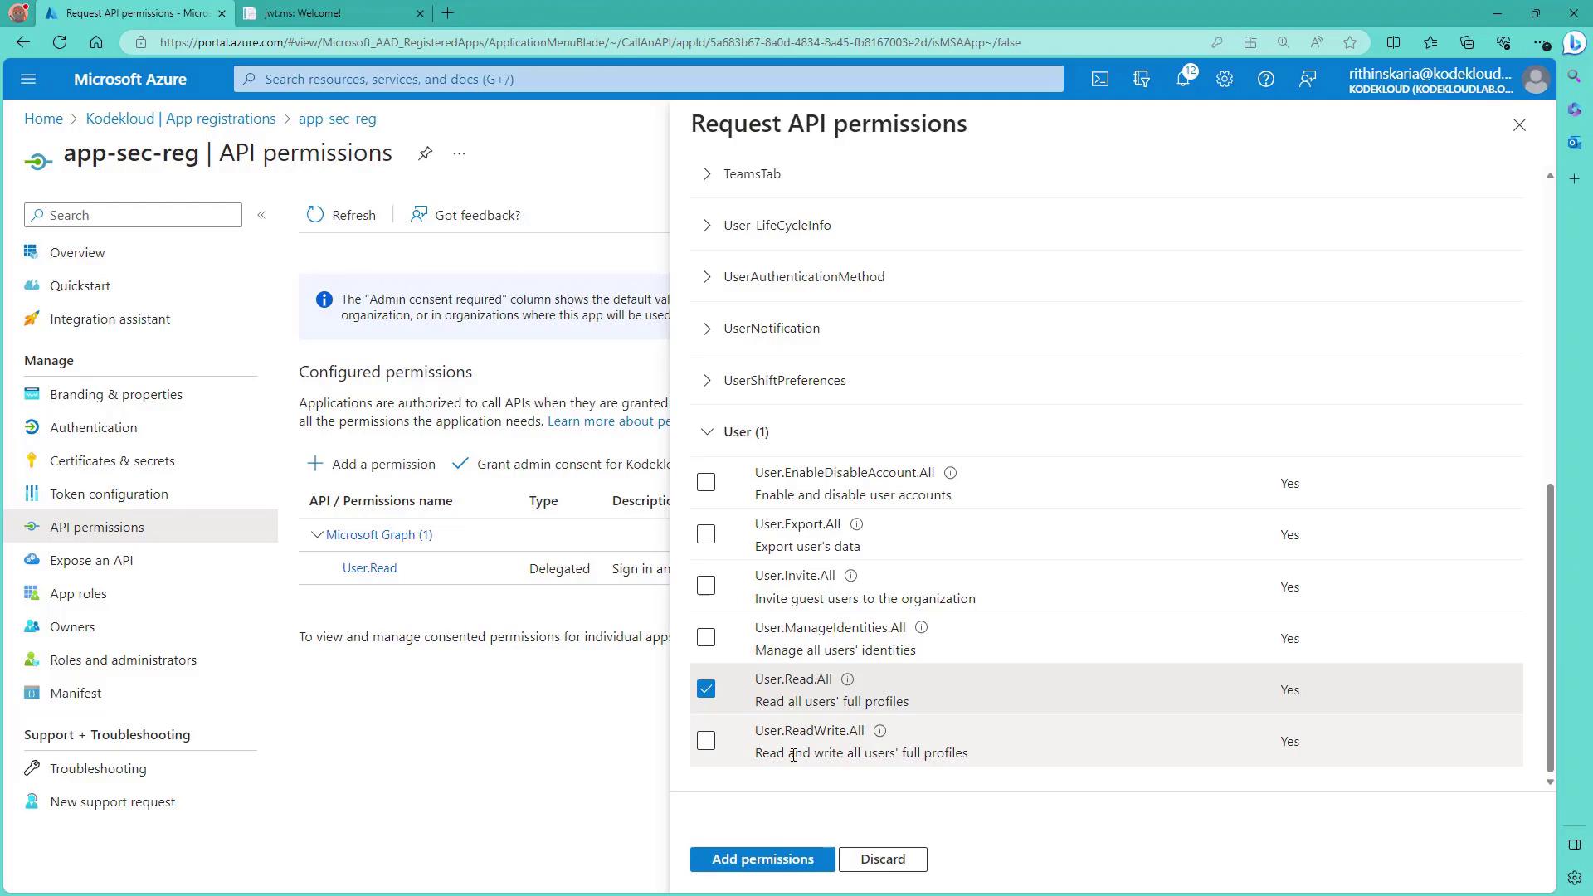1593x896 pixels.
Task: Click the permissions panel scrollbar thumb
Action: pyautogui.click(x=1549, y=628)
